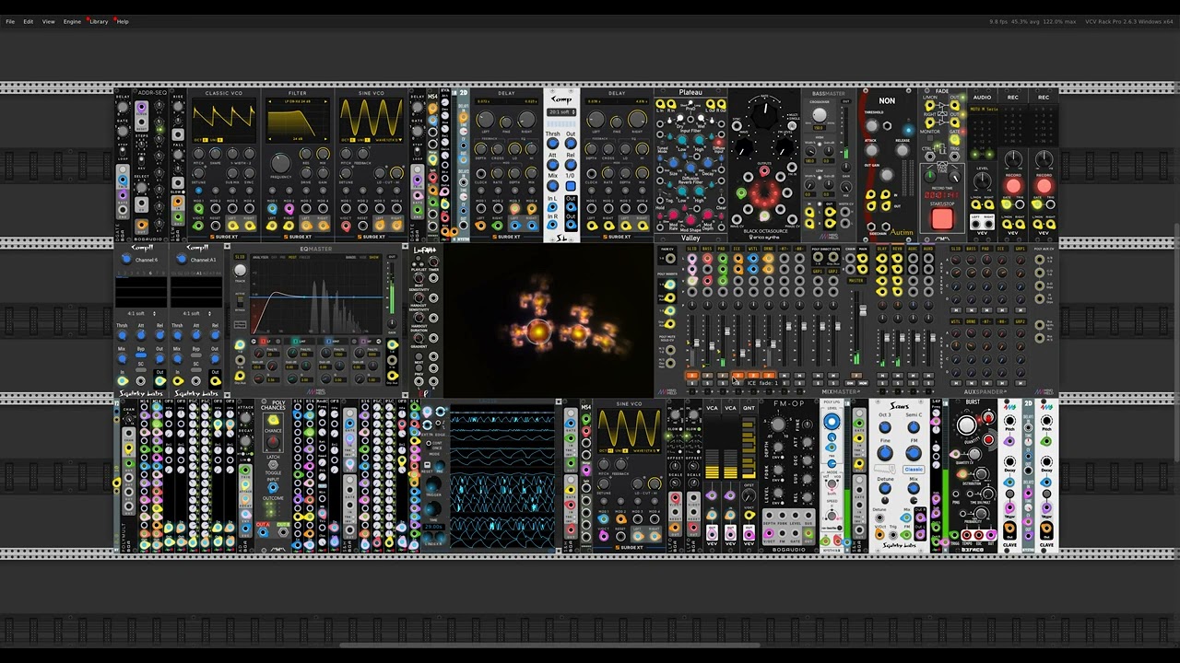Click the fractal visualizer display
The image size is (1180, 663).
tap(548, 320)
